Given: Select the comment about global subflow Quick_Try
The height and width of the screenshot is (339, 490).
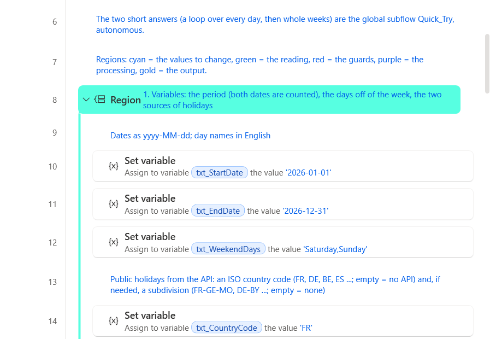Looking at the screenshot, I should click(275, 25).
